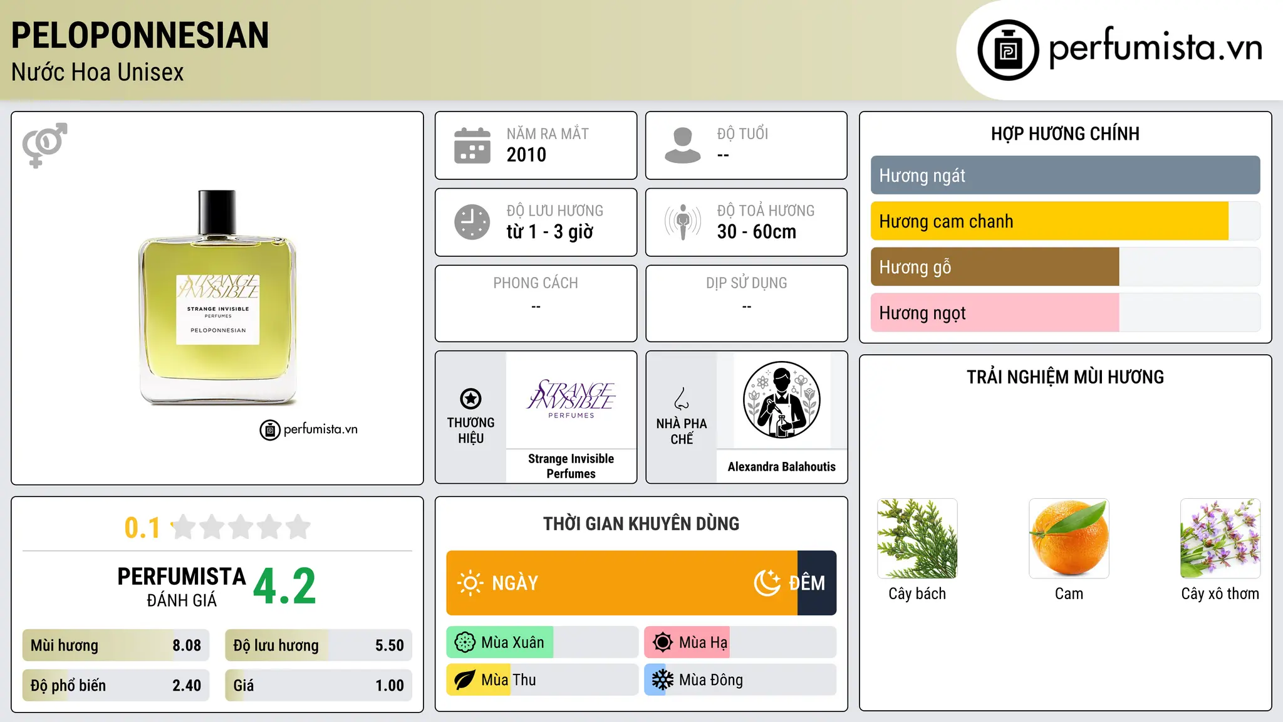This screenshot has width=1283, height=722.
Task: Click the Năm Ra Mắt label
Action: coord(548,134)
